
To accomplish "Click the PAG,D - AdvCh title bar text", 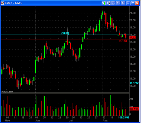I will pos(13,3).
